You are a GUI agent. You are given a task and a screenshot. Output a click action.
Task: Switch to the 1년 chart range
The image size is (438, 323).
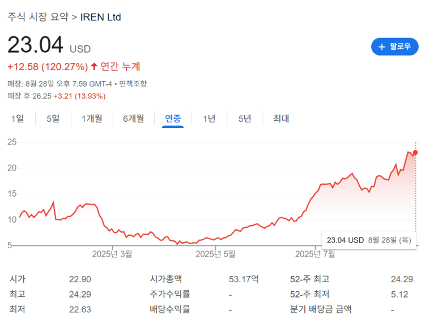209,118
